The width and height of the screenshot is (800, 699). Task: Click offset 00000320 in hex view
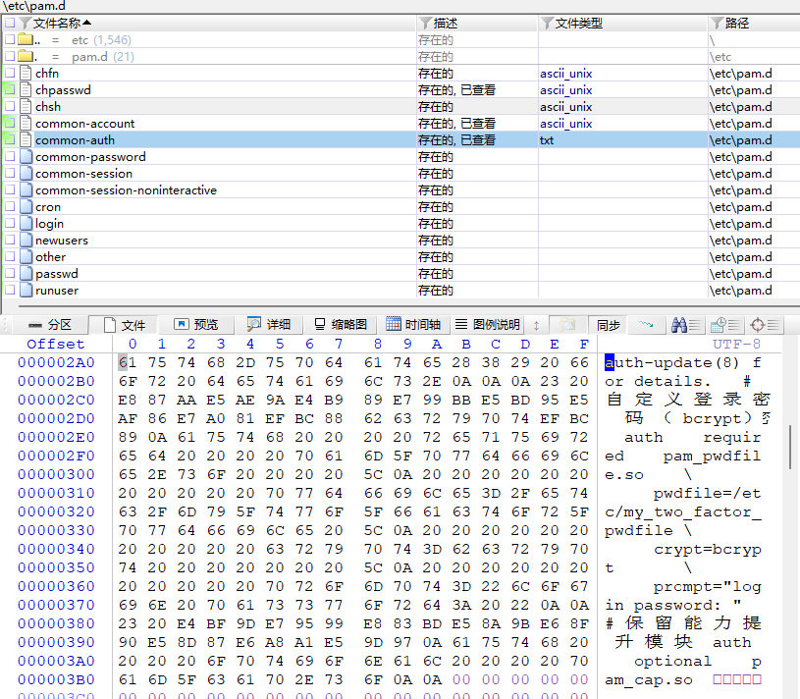[56, 511]
